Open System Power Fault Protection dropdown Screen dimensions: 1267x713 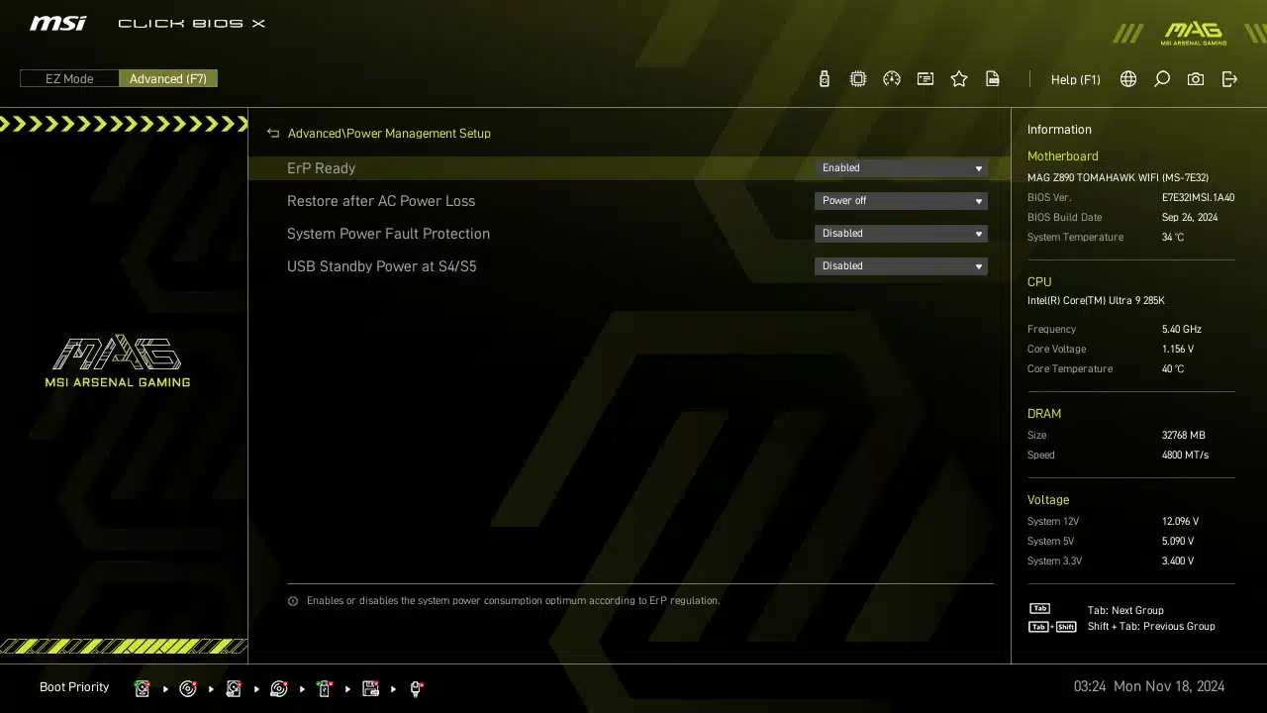point(901,234)
